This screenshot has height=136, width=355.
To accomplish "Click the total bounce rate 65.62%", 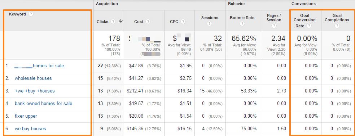I will [x=244, y=38].
